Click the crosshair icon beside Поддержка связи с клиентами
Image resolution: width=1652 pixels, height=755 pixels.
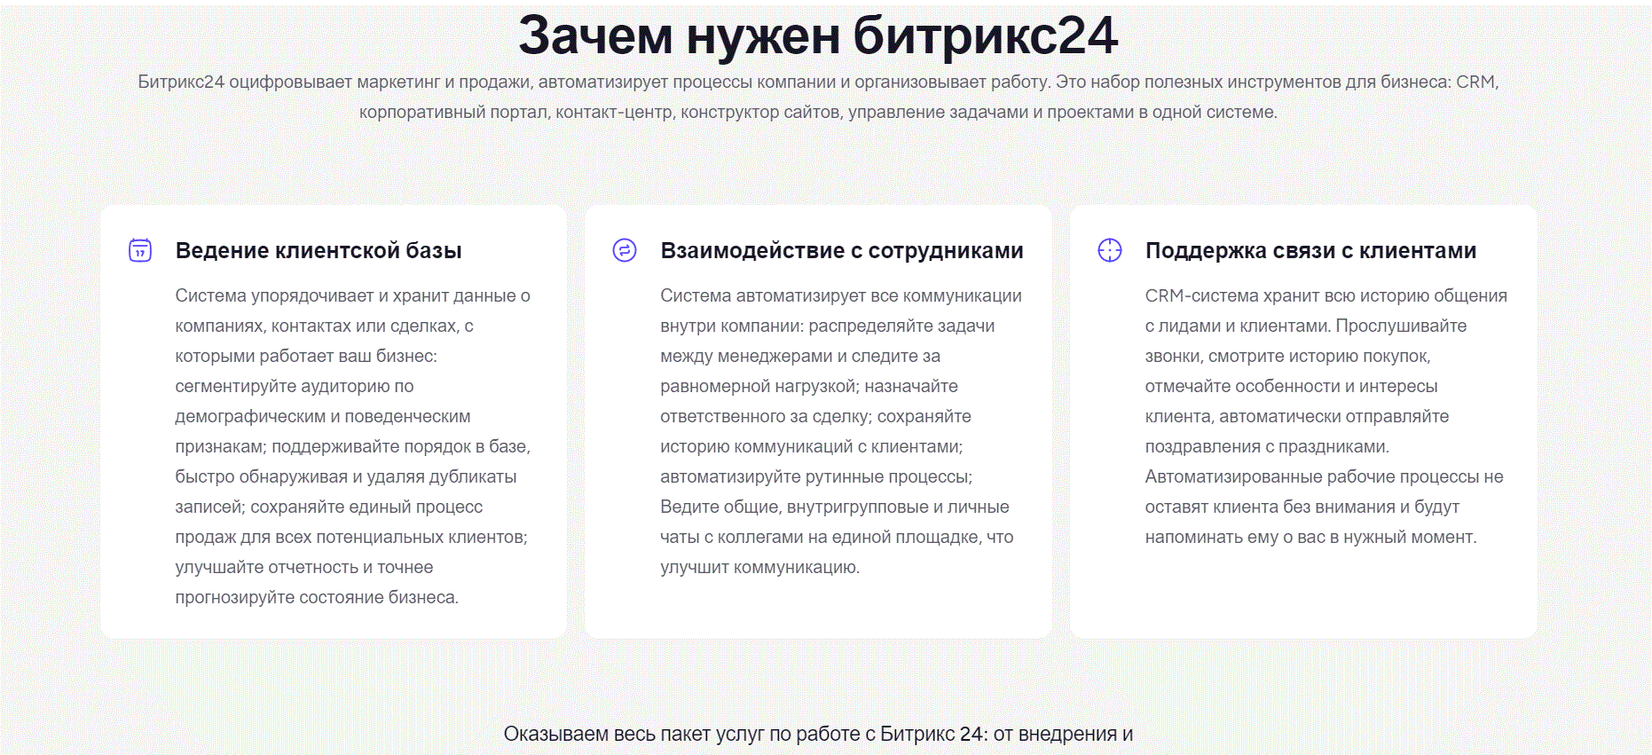[x=1110, y=250]
